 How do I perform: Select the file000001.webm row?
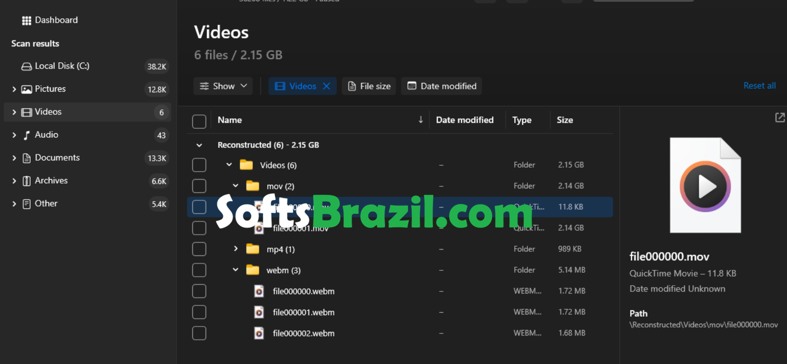click(x=400, y=312)
